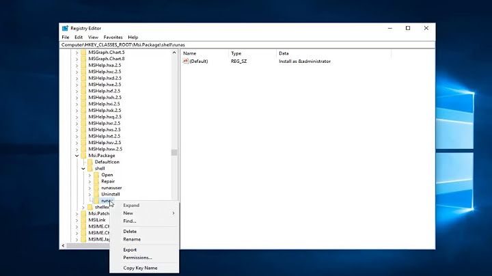Expand the MSGraph.Chart.5 node
The width and height of the screenshot is (492, 276).
(x=77, y=53)
